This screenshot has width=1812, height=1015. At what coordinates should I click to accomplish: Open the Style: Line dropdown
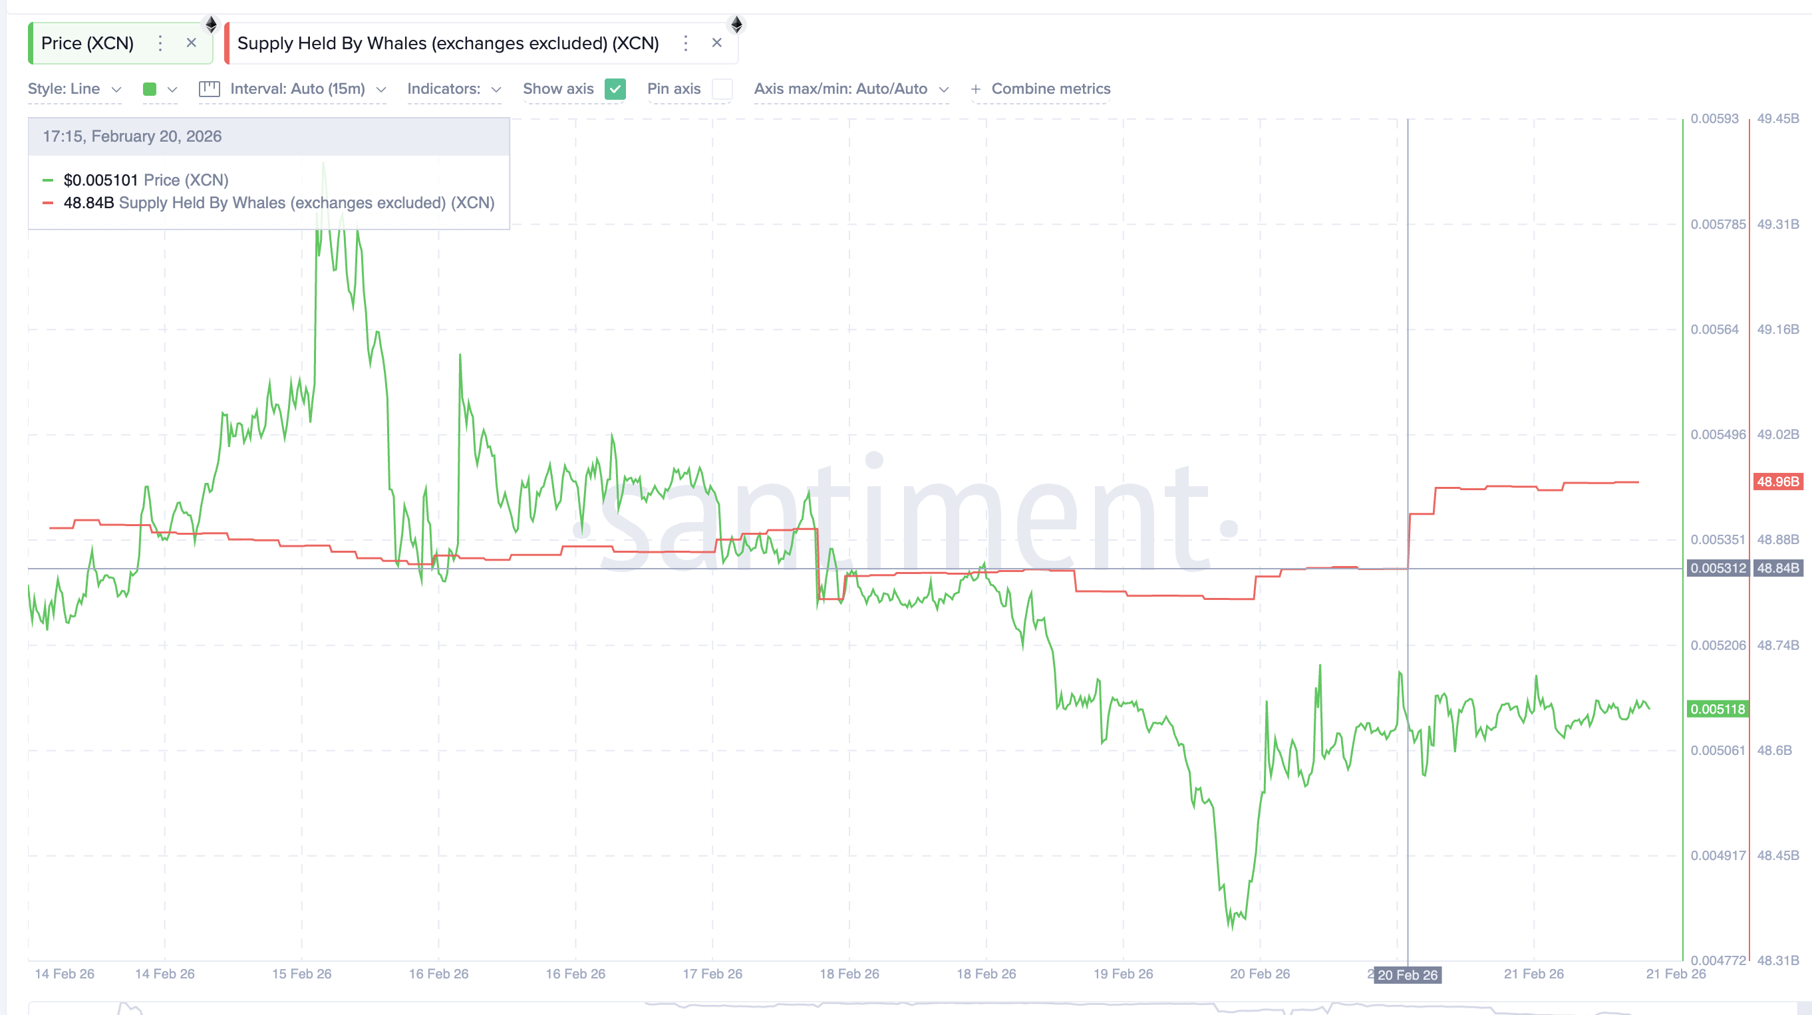click(75, 89)
